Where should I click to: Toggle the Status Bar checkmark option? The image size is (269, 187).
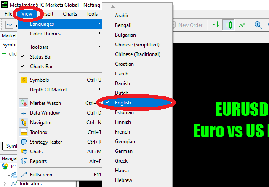pos(41,57)
